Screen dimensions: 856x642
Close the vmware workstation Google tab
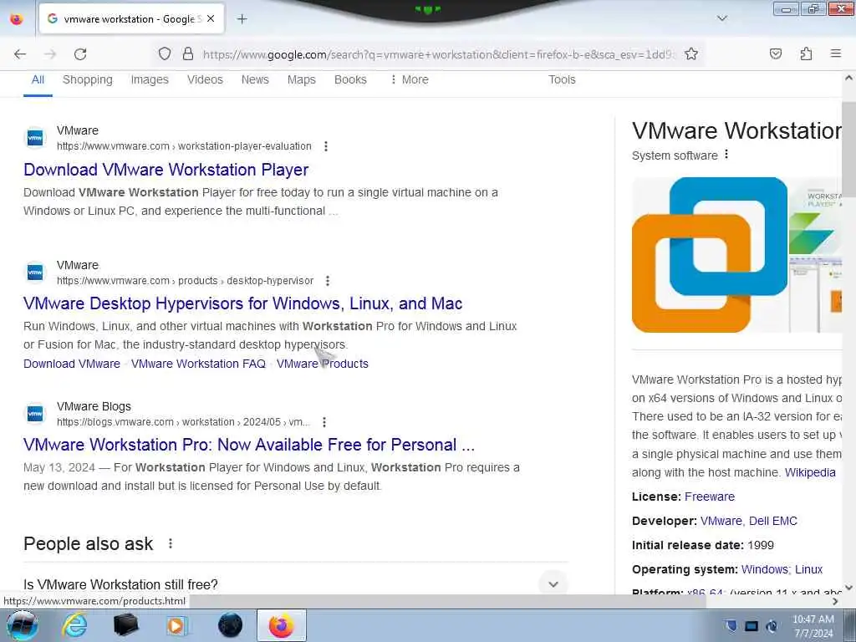tap(211, 18)
